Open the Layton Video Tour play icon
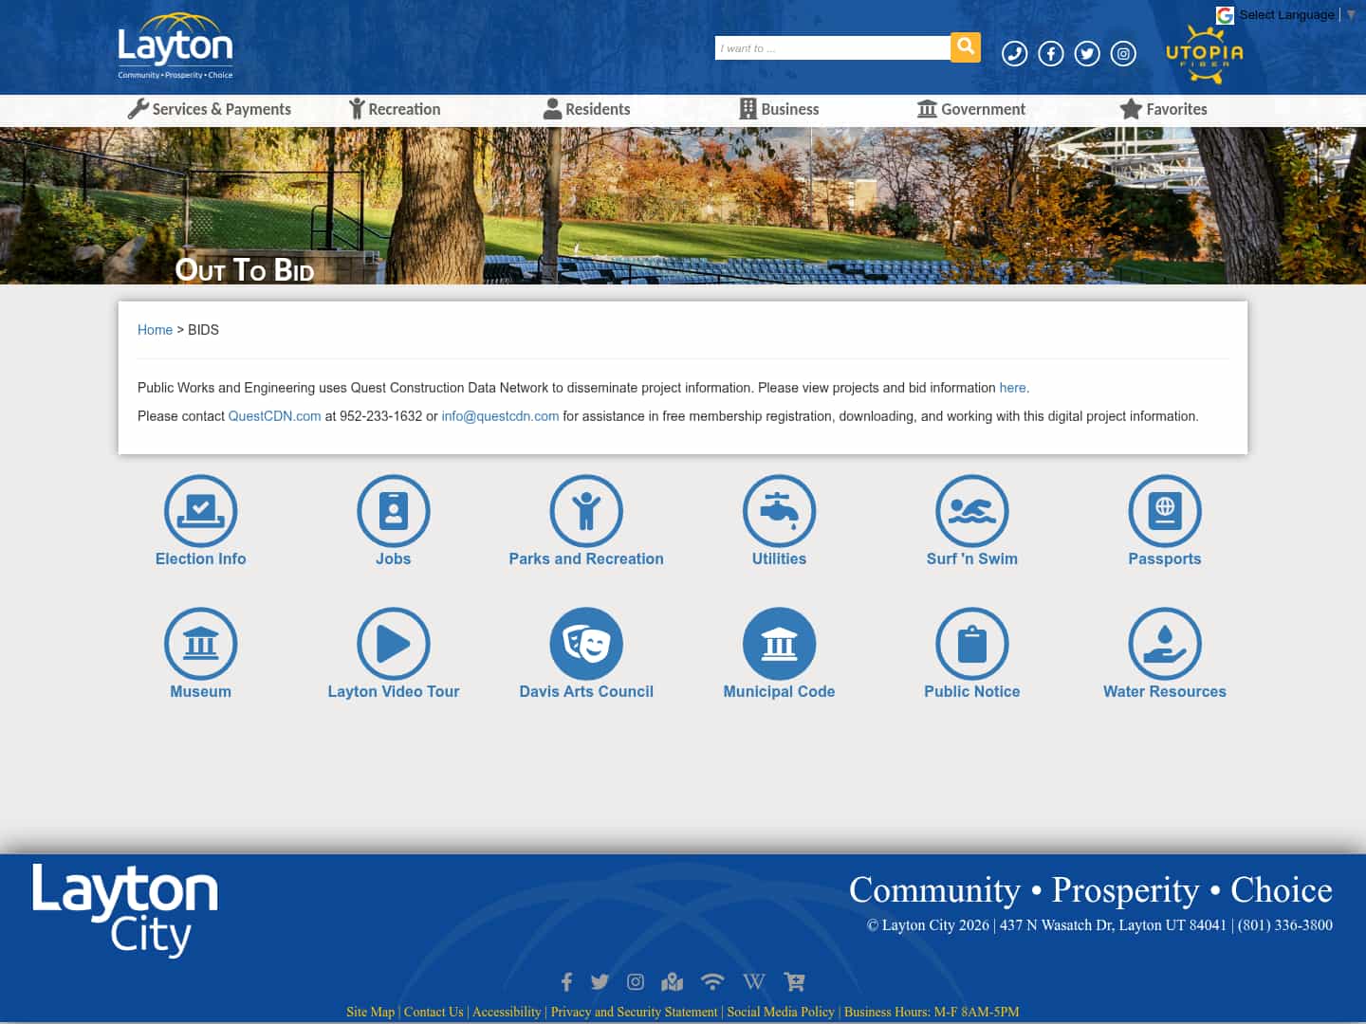 (x=394, y=643)
